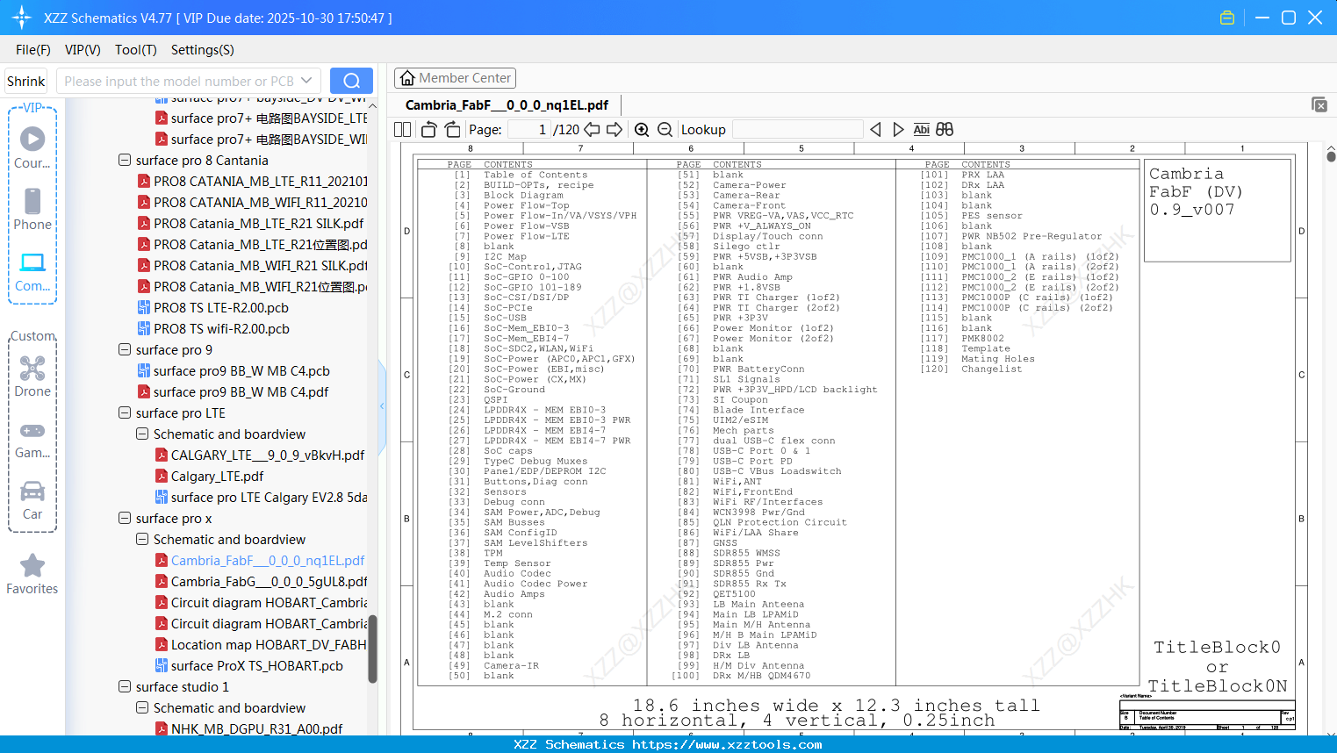Zoom in on the PDF
Viewport: 1337px width, 753px height.
click(x=642, y=130)
